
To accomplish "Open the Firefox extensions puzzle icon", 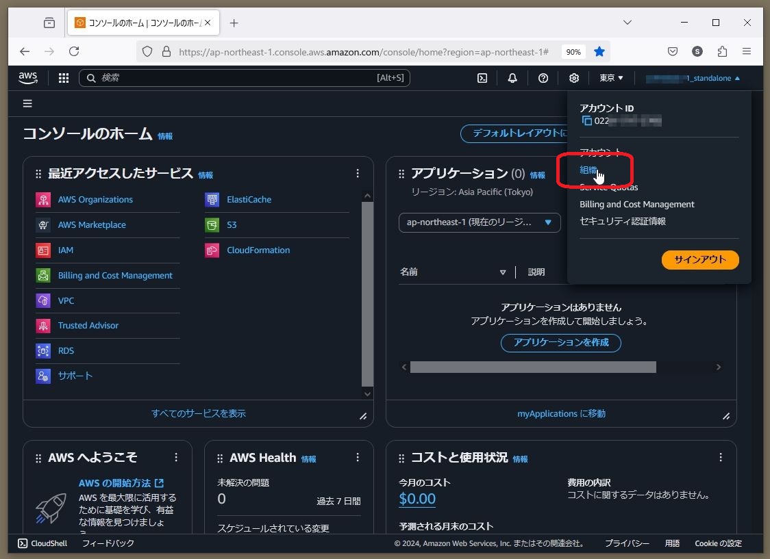I will click(x=722, y=51).
